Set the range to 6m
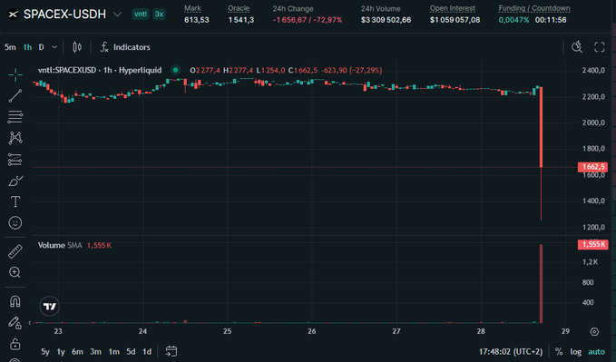This screenshot has width=616, height=362. coord(77,352)
